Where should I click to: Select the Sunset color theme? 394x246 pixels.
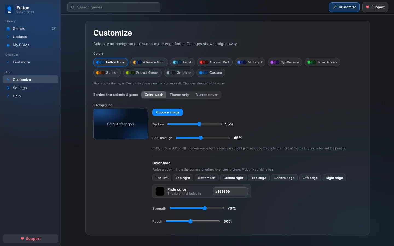(107, 73)
